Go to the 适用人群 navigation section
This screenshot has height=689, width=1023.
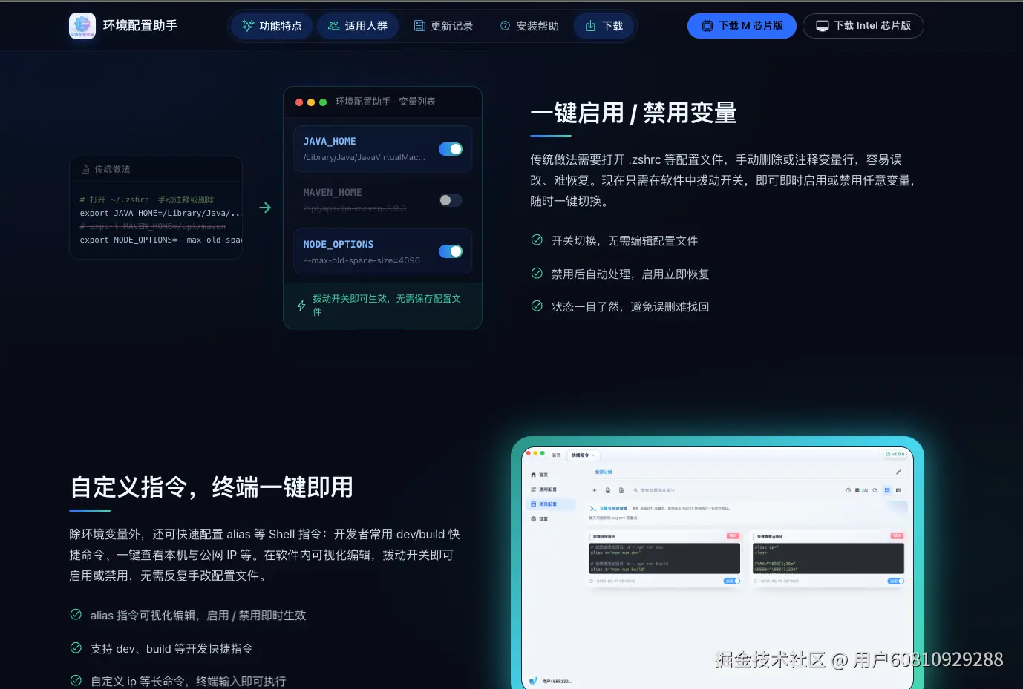[x=358, y=26]
